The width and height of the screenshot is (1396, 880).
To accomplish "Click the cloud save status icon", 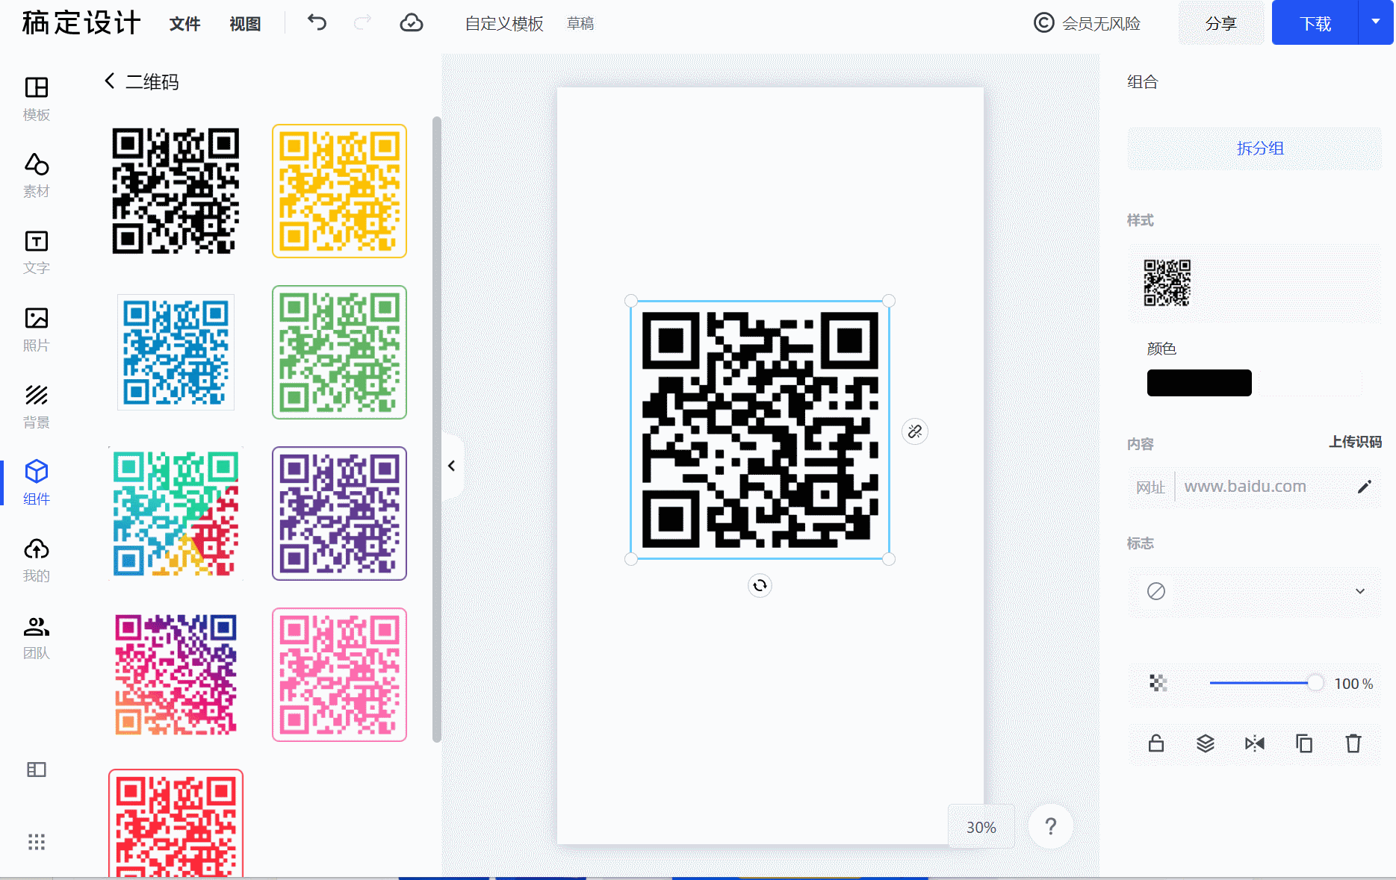I will tap(411, 22).
